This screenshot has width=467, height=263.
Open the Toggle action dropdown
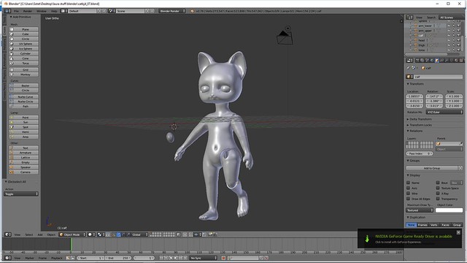(21, 194)
